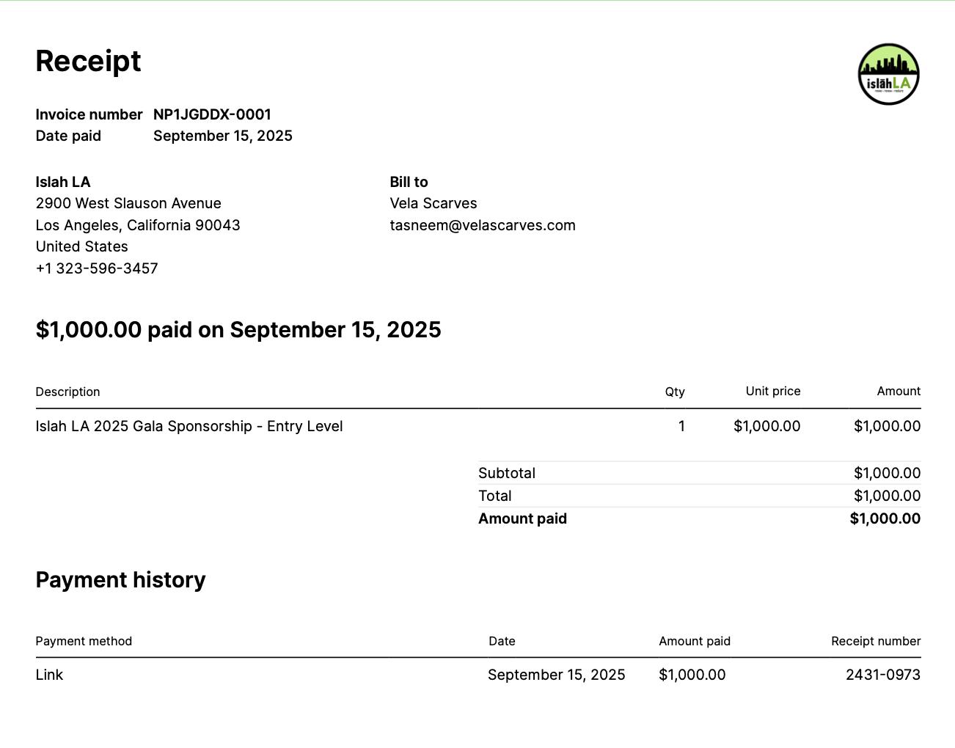Image resolution: width=955 pixels, height=748 pixels.
Task: Select the invoice number NP1JGDDX-0001
Action: coord(212,114)
